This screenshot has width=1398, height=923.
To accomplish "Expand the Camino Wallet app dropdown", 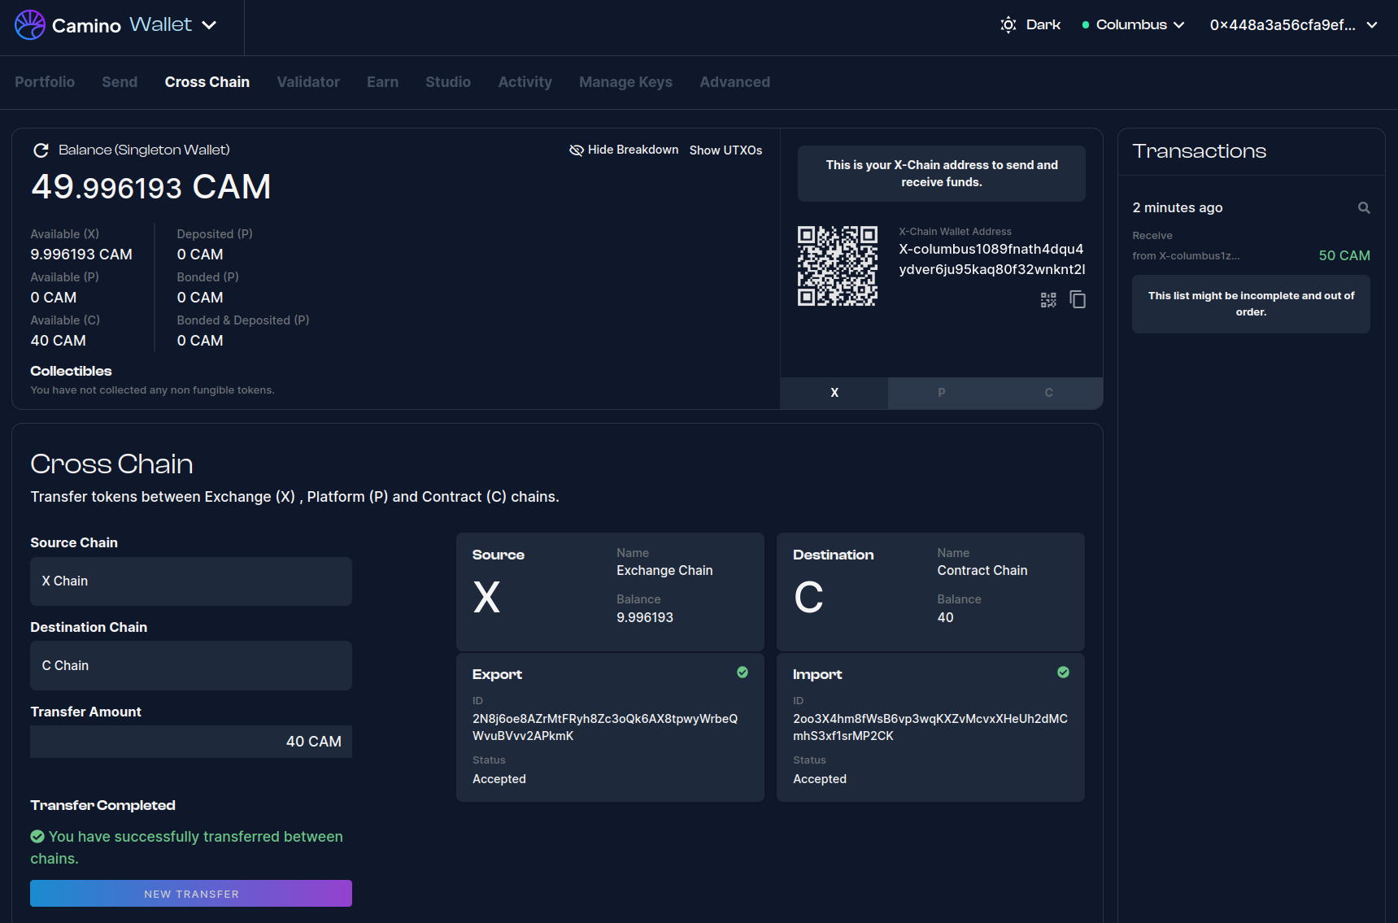I will [x=209, y=25].
